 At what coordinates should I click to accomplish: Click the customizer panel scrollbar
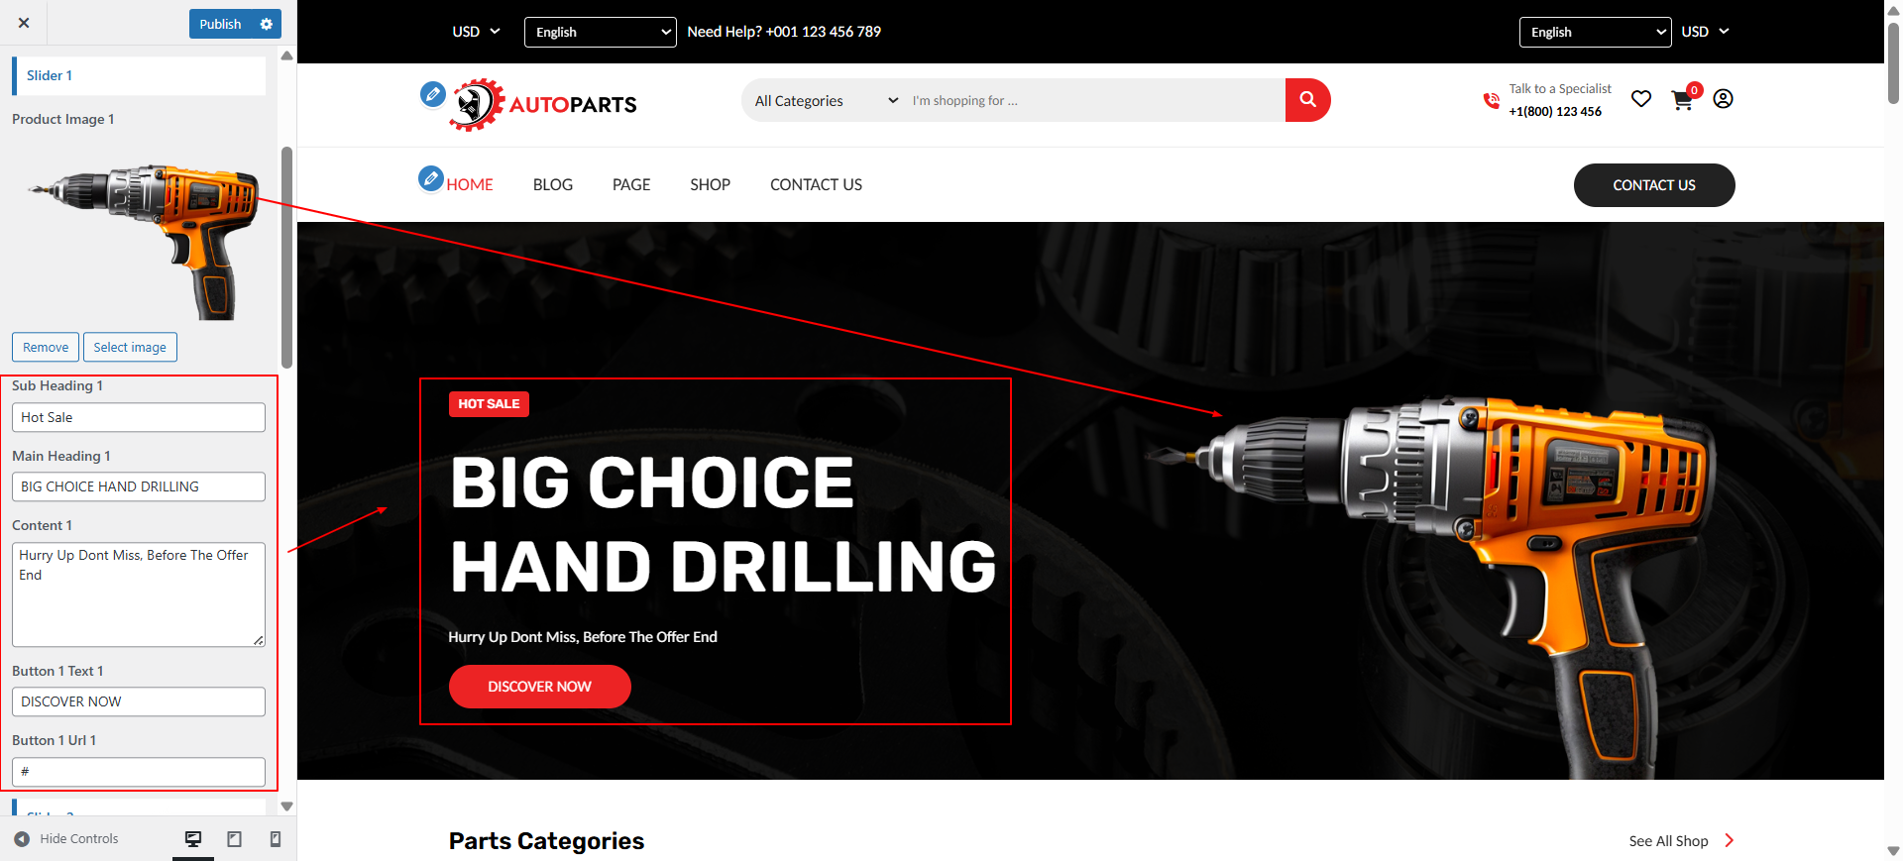pos(286,258)
